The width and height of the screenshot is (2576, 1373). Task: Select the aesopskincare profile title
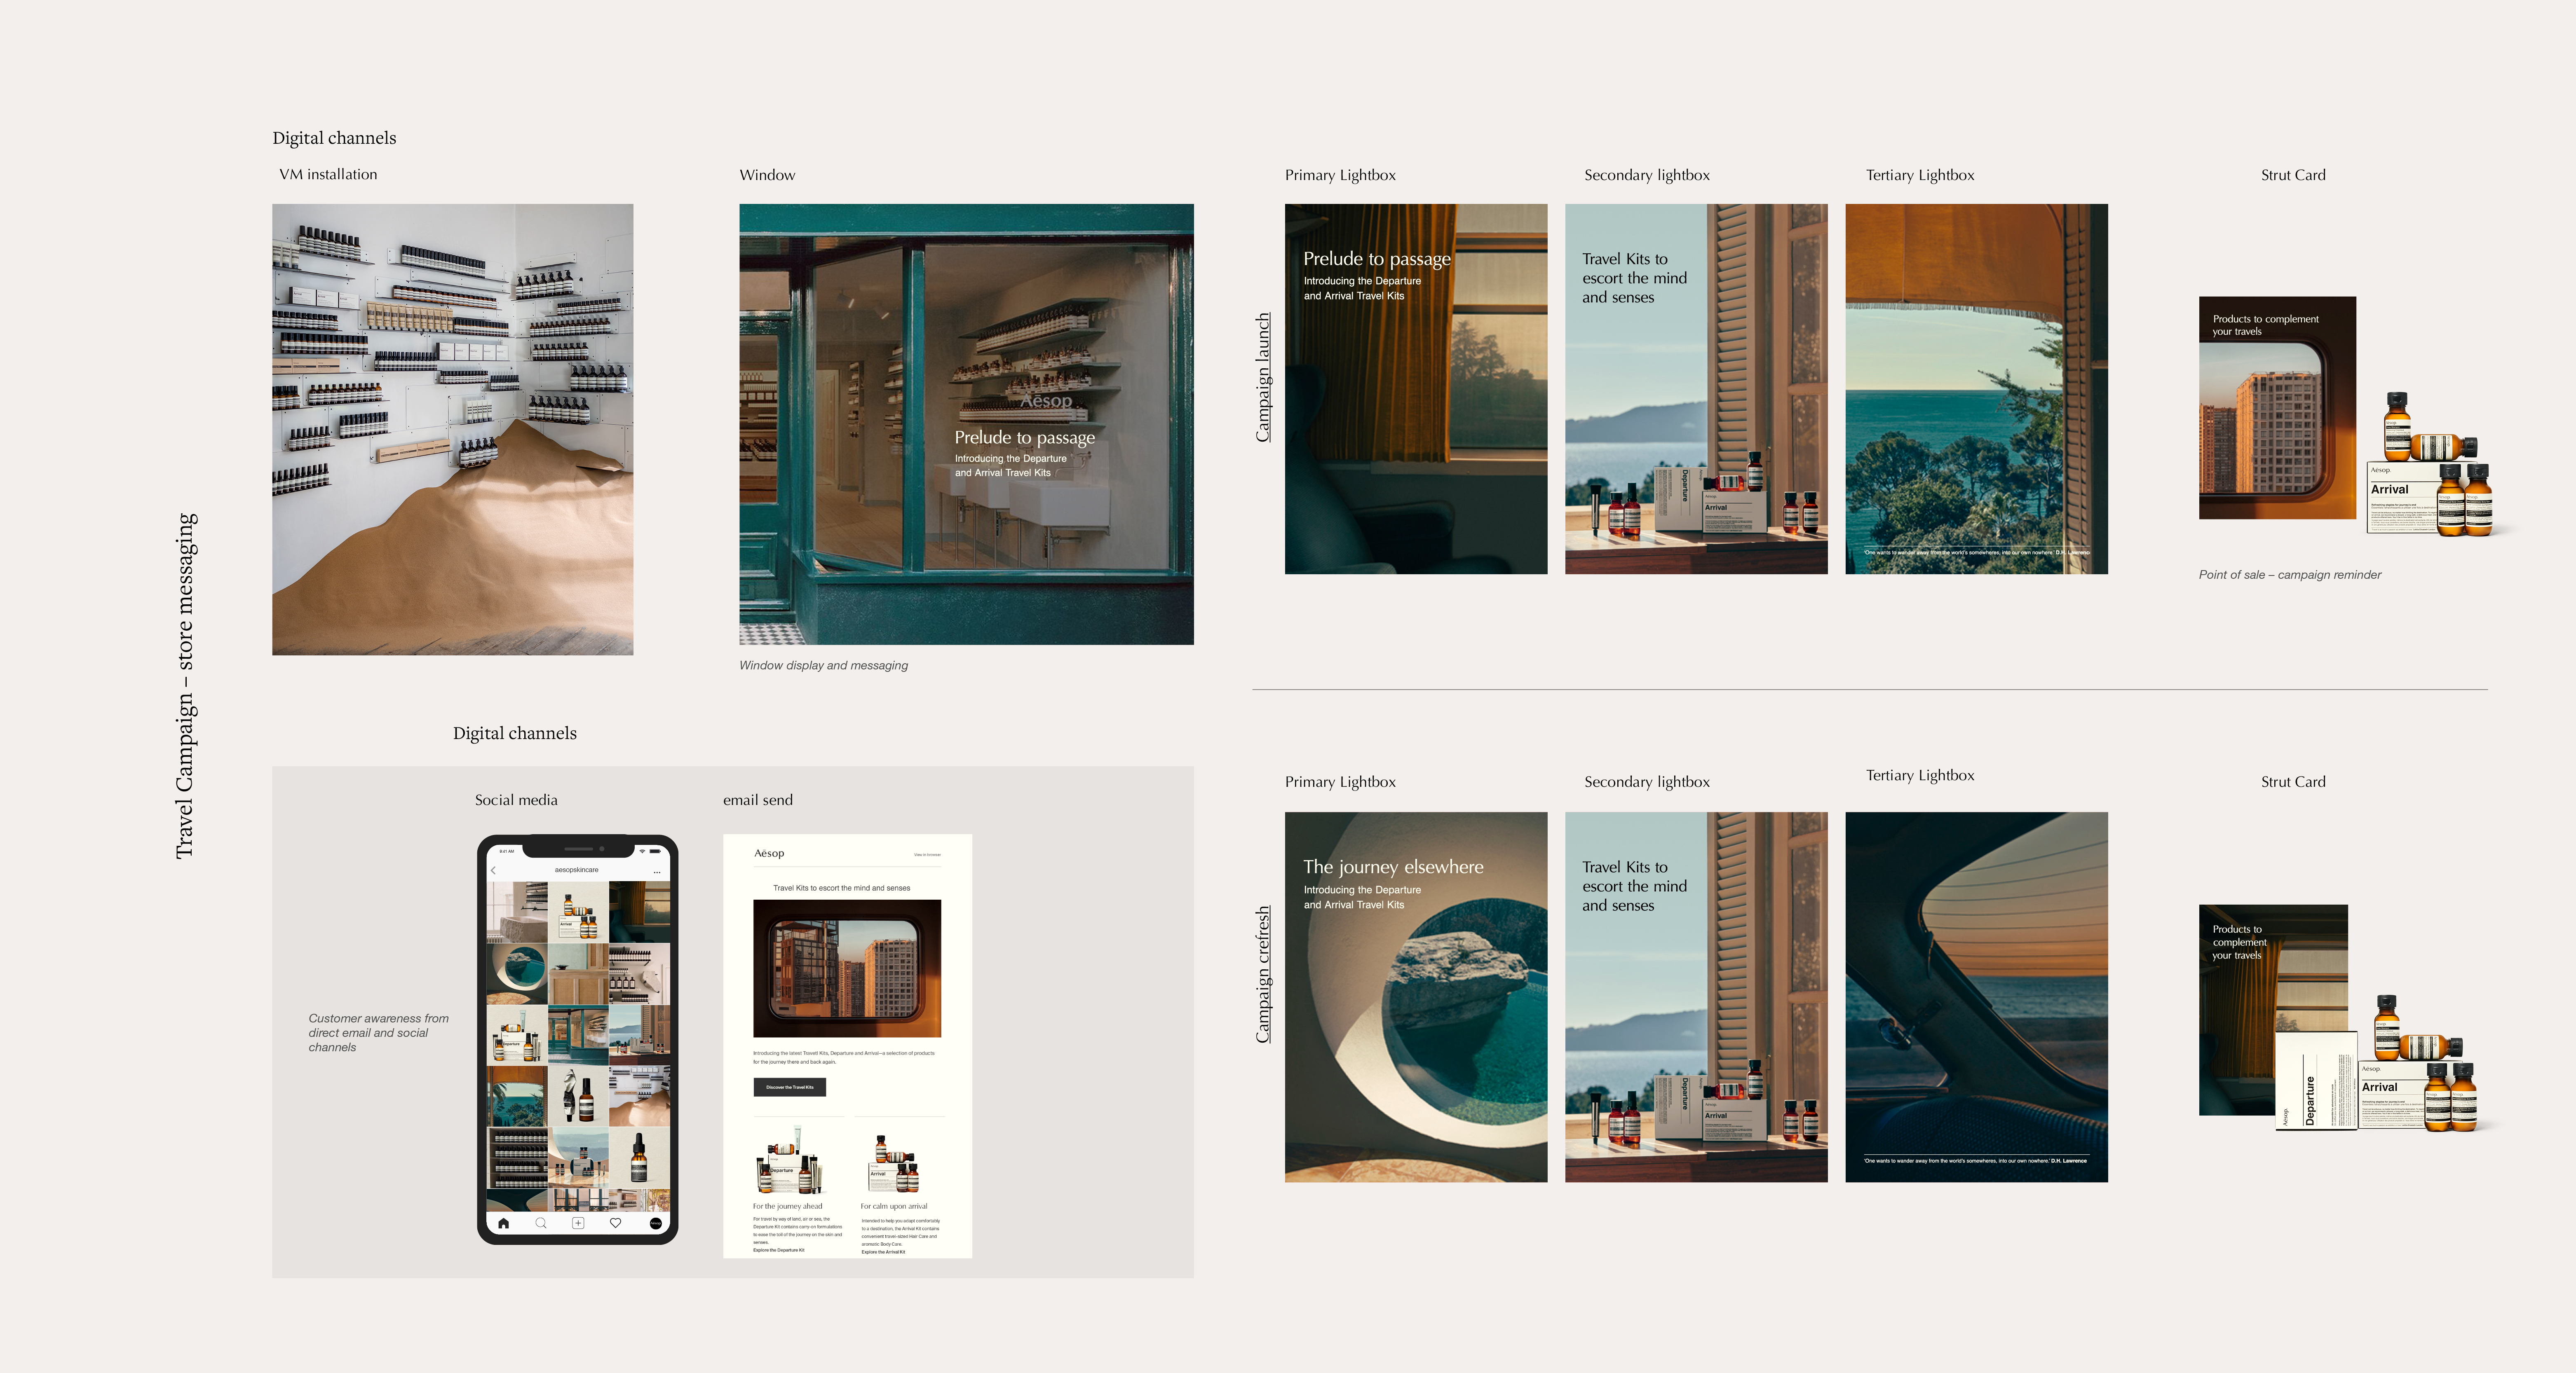[x=577, y=870]
